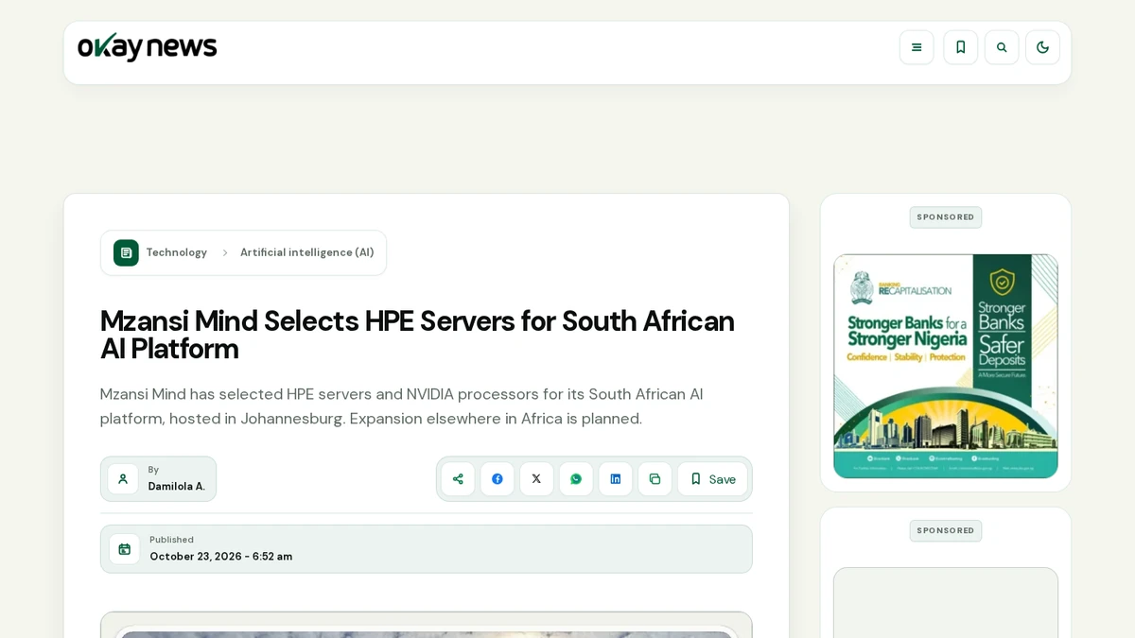Copy the article link icon
Image resolution: width=1135 pixels, height=638 pixels.
(655, 479)
